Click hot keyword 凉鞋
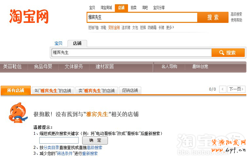249x157 pixels. 103,27
